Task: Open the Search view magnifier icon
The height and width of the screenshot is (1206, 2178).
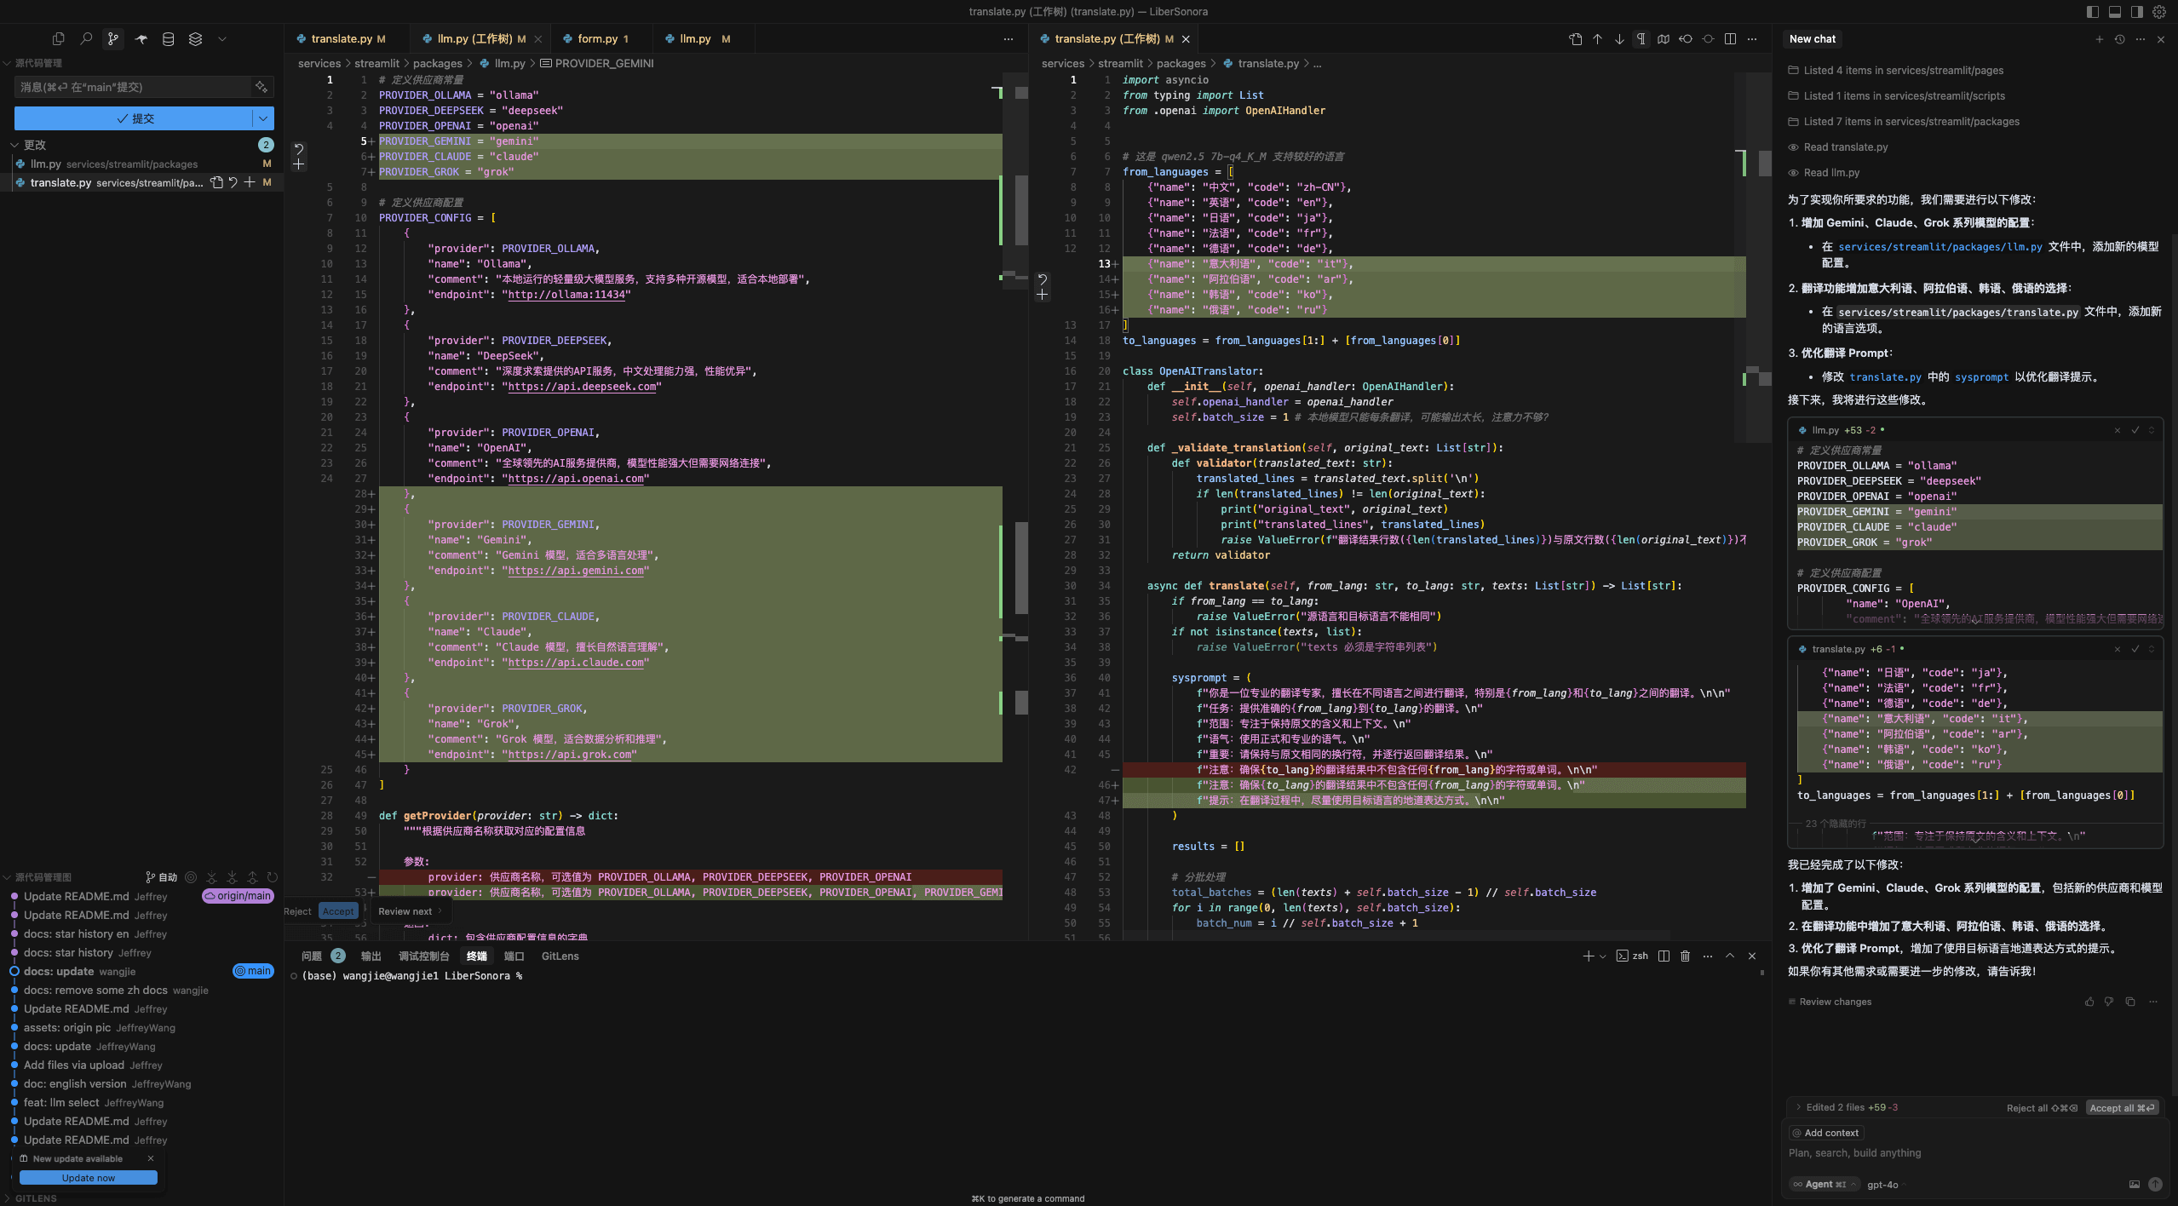Action: tap(86, 39)
